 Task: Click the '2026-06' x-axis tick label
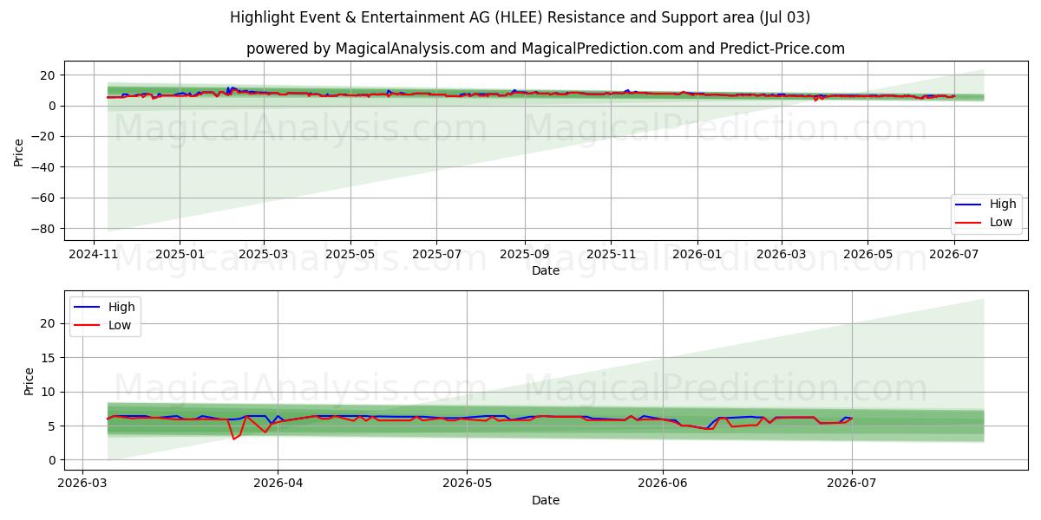pos(663,485)
